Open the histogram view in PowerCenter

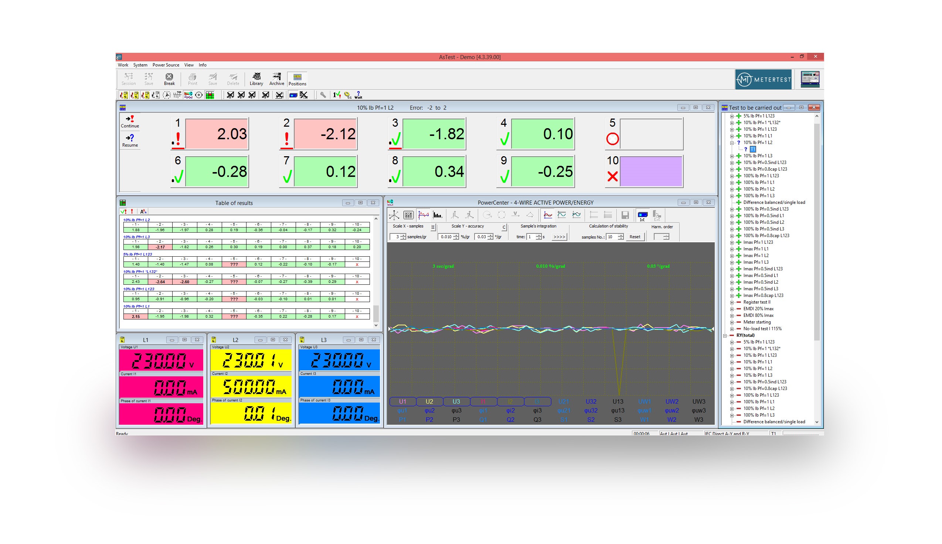[437, 215]
